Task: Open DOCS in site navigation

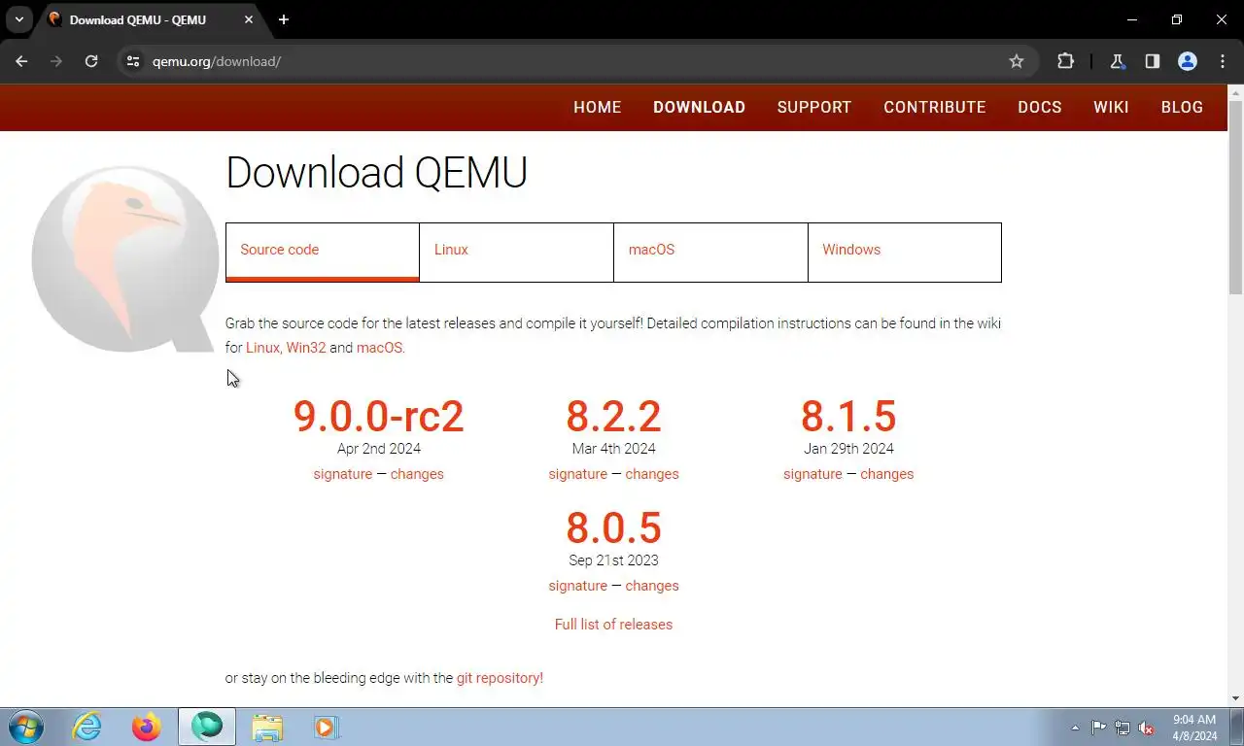Action: 1039,108
